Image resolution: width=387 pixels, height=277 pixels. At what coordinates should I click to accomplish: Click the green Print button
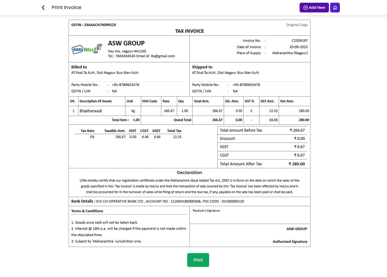pos(198,260)
